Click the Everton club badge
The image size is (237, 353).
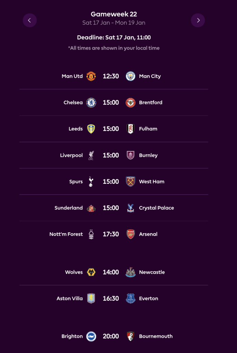click(130, 299)
